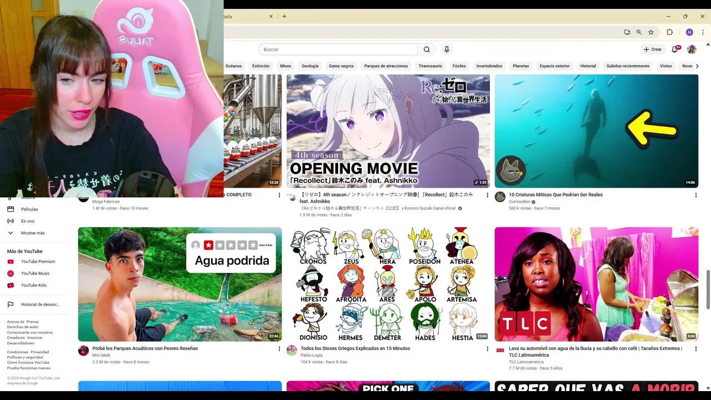Click the TLC Latinoamérica channel avatar

500,351
